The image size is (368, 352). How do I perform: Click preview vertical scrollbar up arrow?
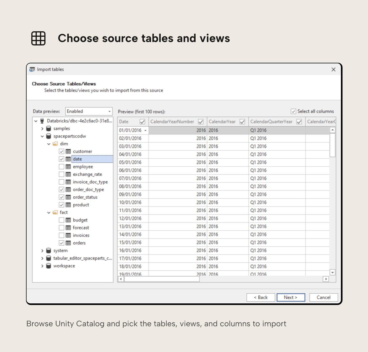[x=333, y=130]
